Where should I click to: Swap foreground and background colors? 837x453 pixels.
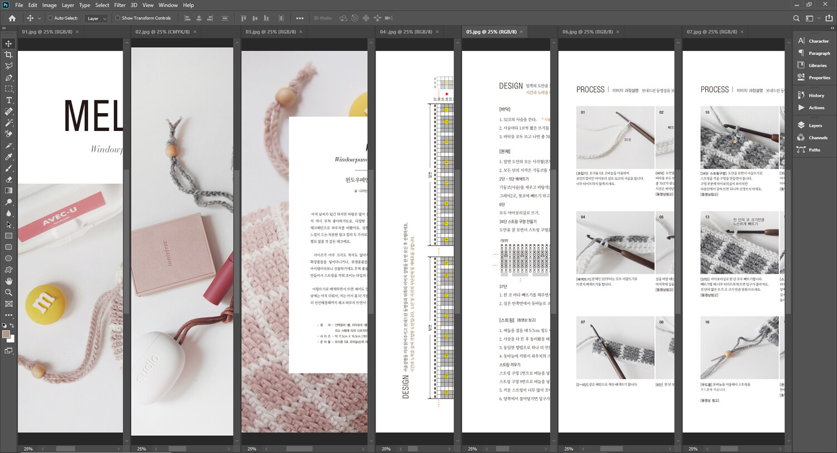[x=12, y=325]
